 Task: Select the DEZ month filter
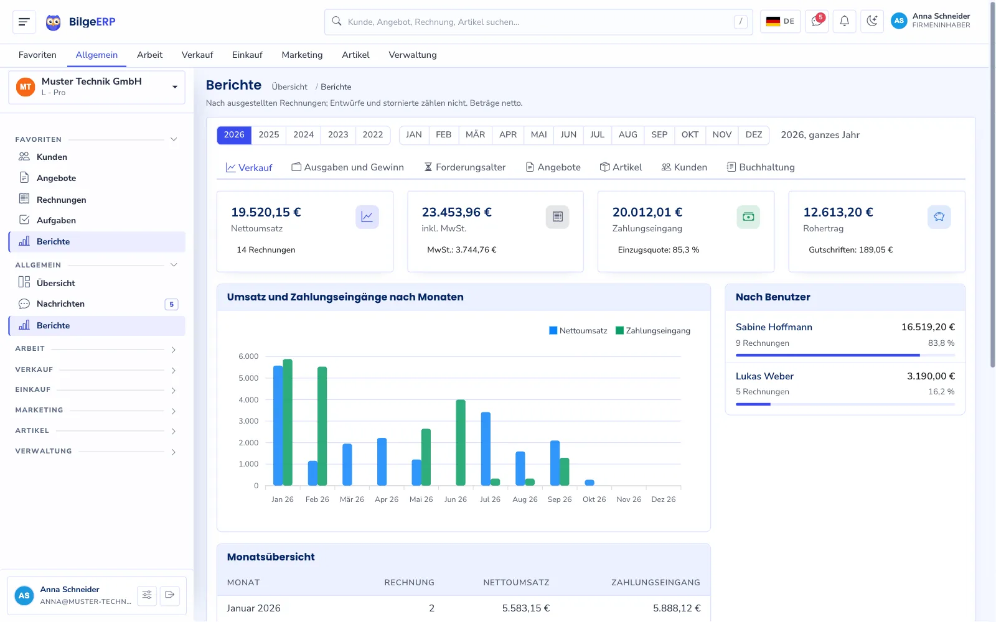(x=754, y=135)
